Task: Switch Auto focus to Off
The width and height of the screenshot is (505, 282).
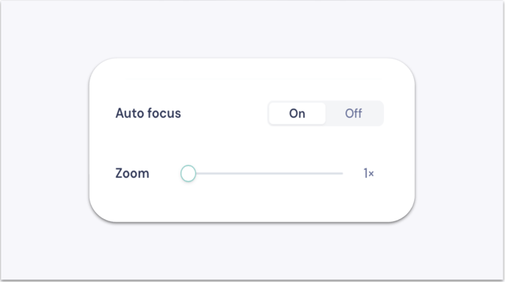Action: pos(354,114)
